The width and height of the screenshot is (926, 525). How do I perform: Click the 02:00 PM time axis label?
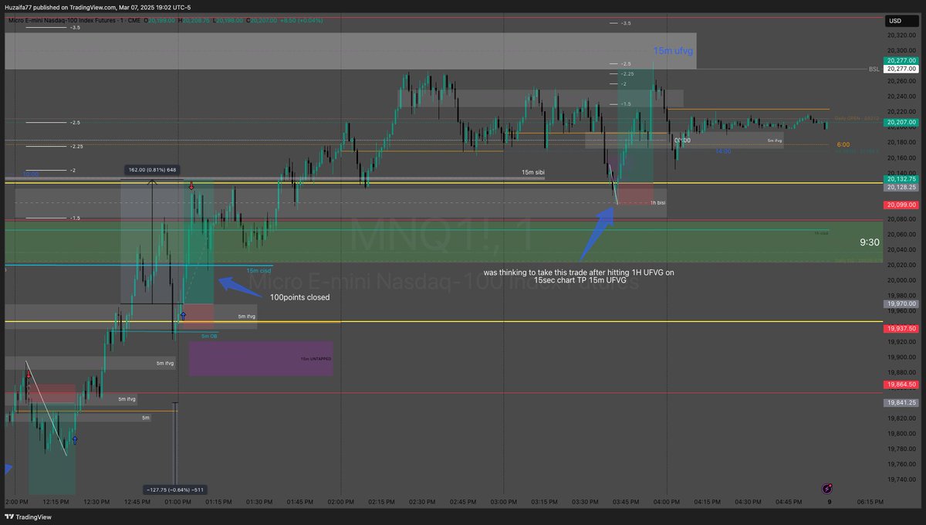340,501
